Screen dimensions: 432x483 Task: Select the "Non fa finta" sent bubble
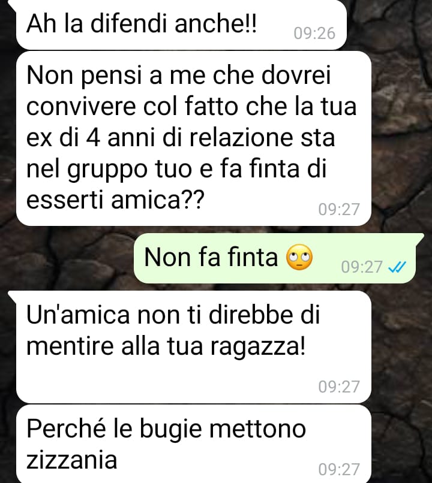pyautogui.click(x=274, y=258)
